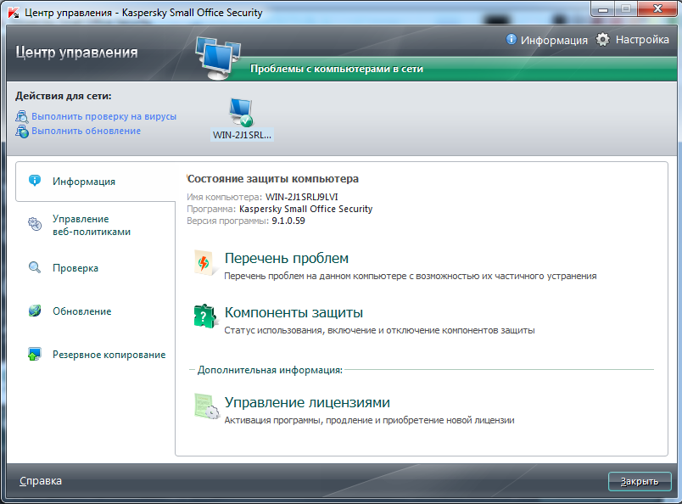This screenshot has width=682, height=504.
Task: Open Настройка settings link
Action: [642, 40]
